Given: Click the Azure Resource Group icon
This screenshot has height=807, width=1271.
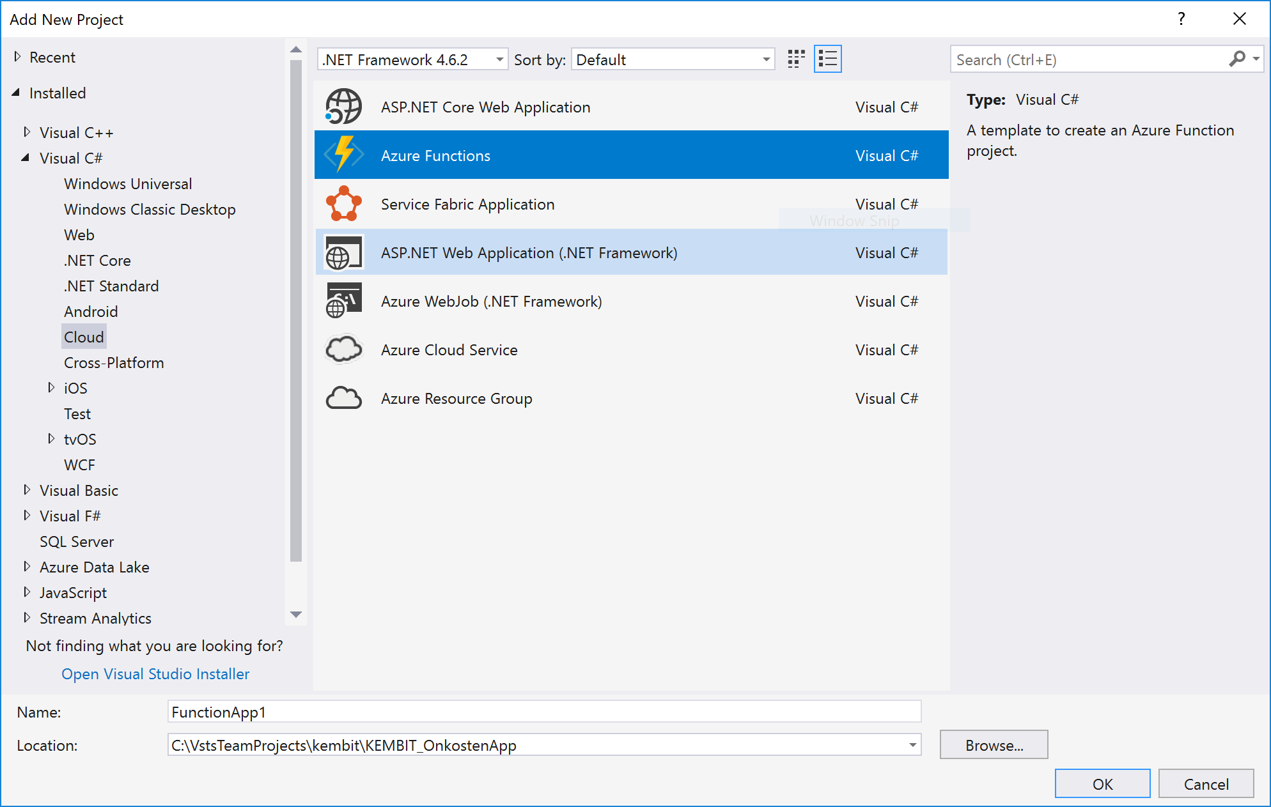Looking at the screenshot, I should (343, 397).
